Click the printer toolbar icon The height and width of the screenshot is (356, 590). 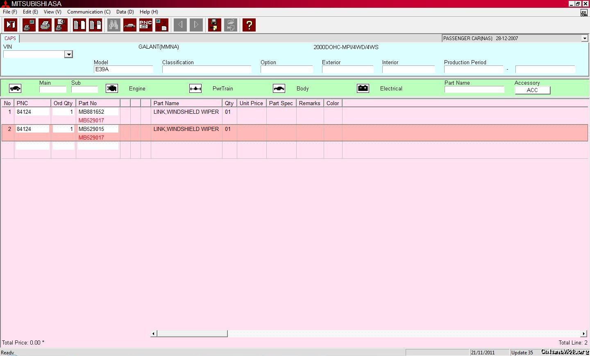pyautogui.click(x=45, y=25)
